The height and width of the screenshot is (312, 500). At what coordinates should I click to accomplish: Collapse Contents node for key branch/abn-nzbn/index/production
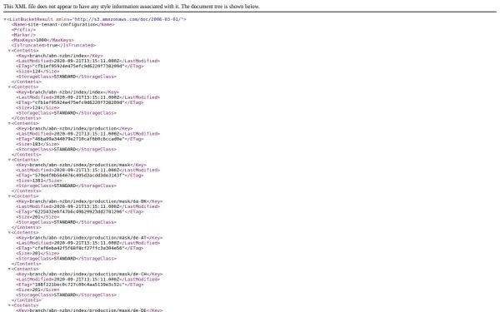point(9,123)
